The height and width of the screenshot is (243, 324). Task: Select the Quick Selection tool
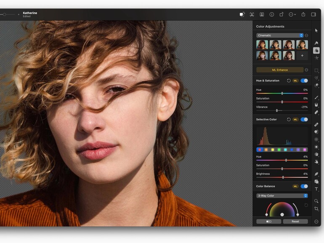point(316,85)
